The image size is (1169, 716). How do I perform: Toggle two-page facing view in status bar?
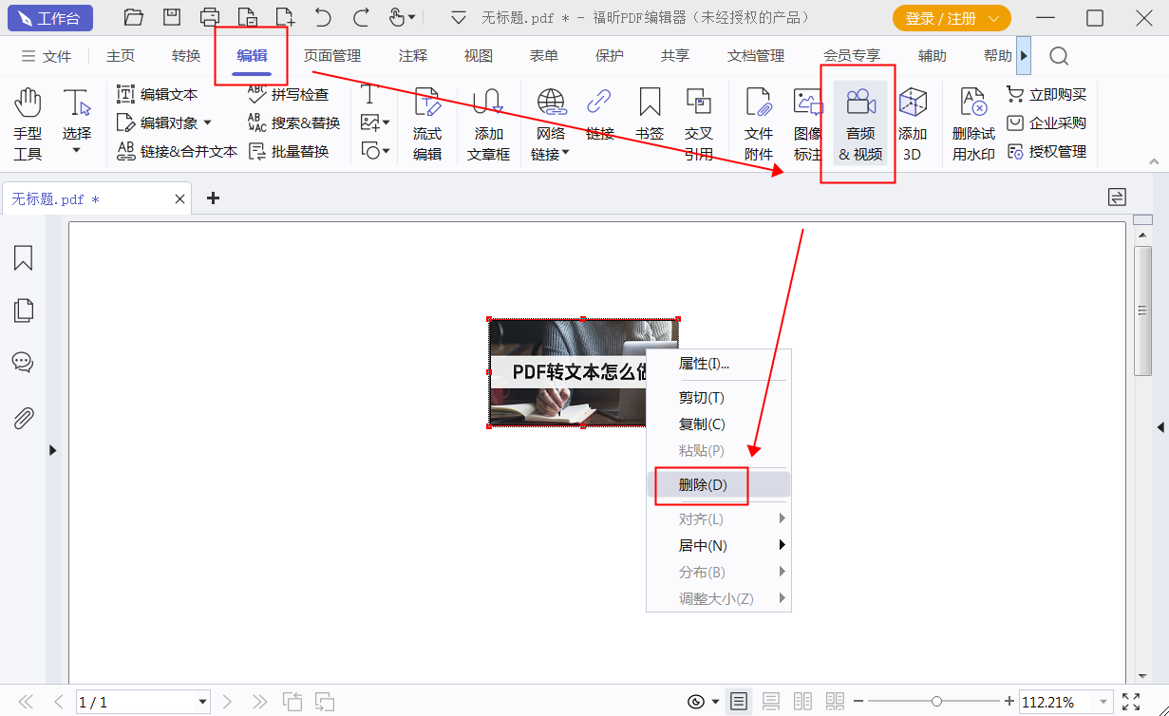pos(802,702)
